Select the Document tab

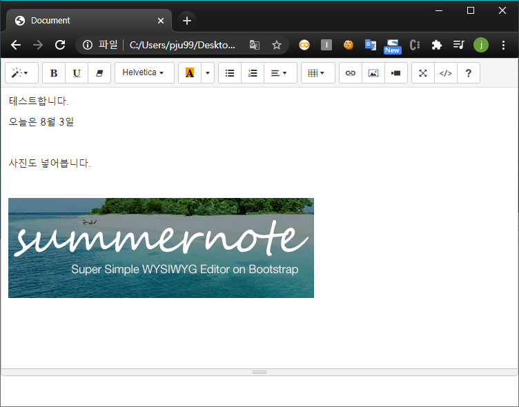click(89, 21)
